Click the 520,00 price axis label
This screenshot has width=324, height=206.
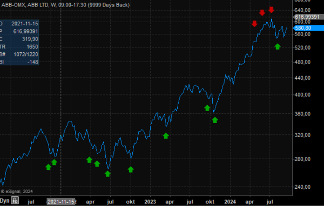coord(302,47)
